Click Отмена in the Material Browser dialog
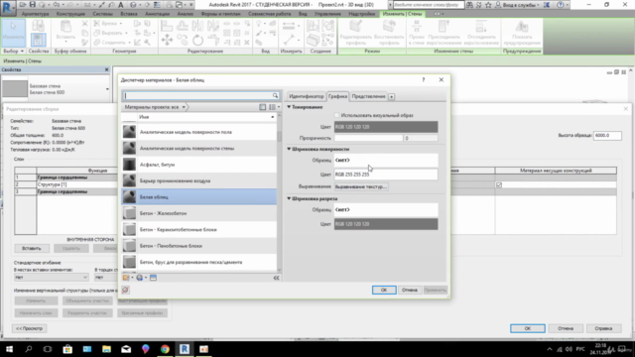Image resolution: width=635 pixels, height=357 pixels. (410, 290)
